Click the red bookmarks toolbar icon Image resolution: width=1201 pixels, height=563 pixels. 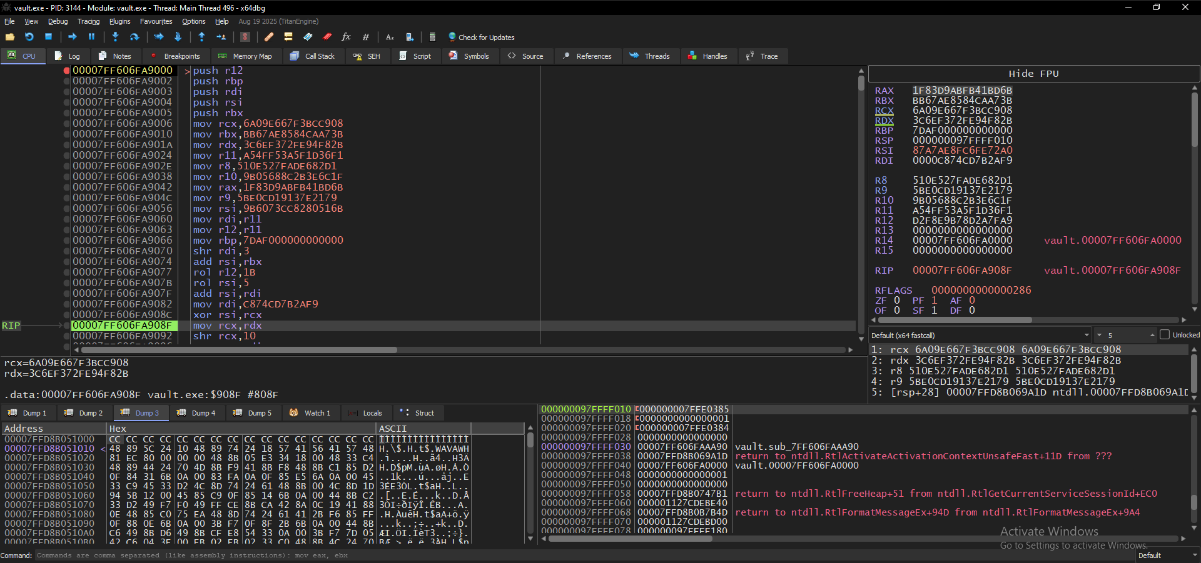(x=327, y=37)
